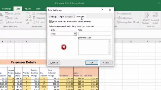The width and height of the screenshot is (161, 90).
Task: Click the Cancel button
Action: tap(106, 63)
